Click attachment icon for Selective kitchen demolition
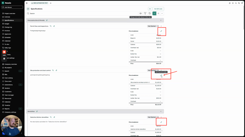Screen dimensions: 245x137 pyautogui.click(x=54, y=117)
